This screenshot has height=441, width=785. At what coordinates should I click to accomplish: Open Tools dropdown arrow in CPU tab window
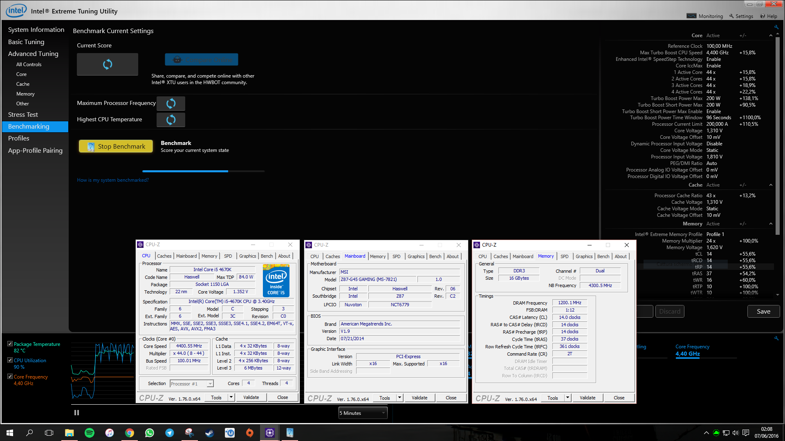point(231,397)
